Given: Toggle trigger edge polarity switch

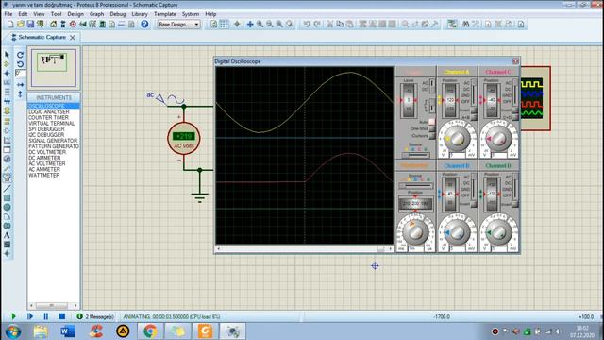Looking at the screenshot, I should click(x=432, y=105).
